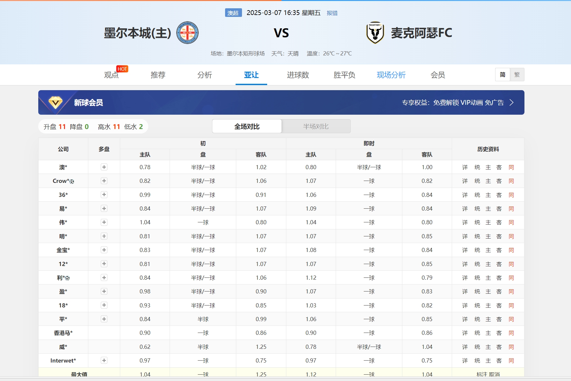This screenshot has height=381, width=571.
Task: Expand multi-handicap plus for 利* row
Action: coord(104,277)
